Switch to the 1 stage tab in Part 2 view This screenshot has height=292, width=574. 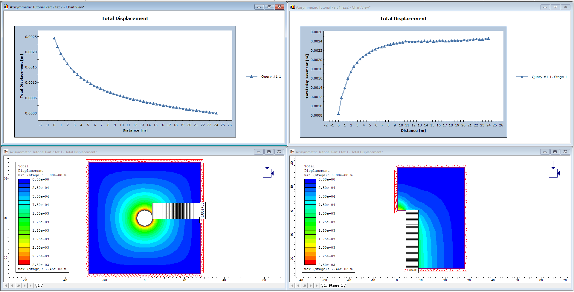coord(39,285)
